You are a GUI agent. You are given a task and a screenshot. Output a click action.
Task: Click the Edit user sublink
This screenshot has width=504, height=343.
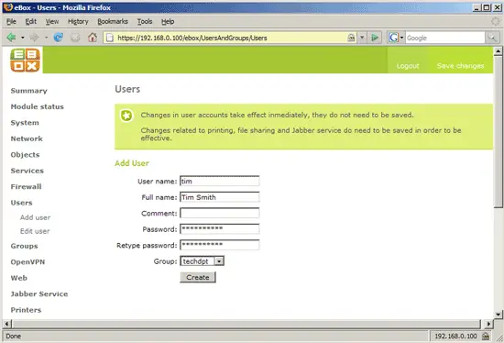pos(35,231)
